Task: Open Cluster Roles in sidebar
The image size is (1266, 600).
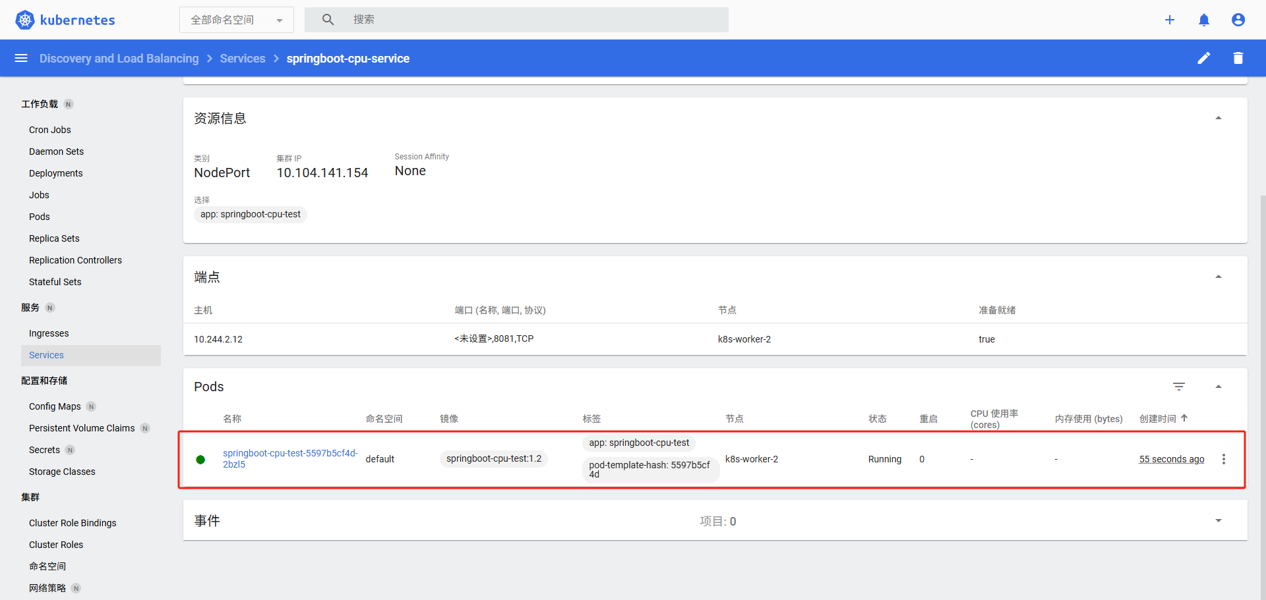Action: (x=56, y=545)
